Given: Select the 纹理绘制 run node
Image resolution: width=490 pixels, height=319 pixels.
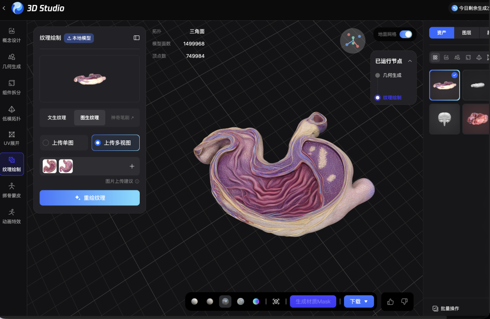Looking at the screenshot, I should (x=388, y=98).
